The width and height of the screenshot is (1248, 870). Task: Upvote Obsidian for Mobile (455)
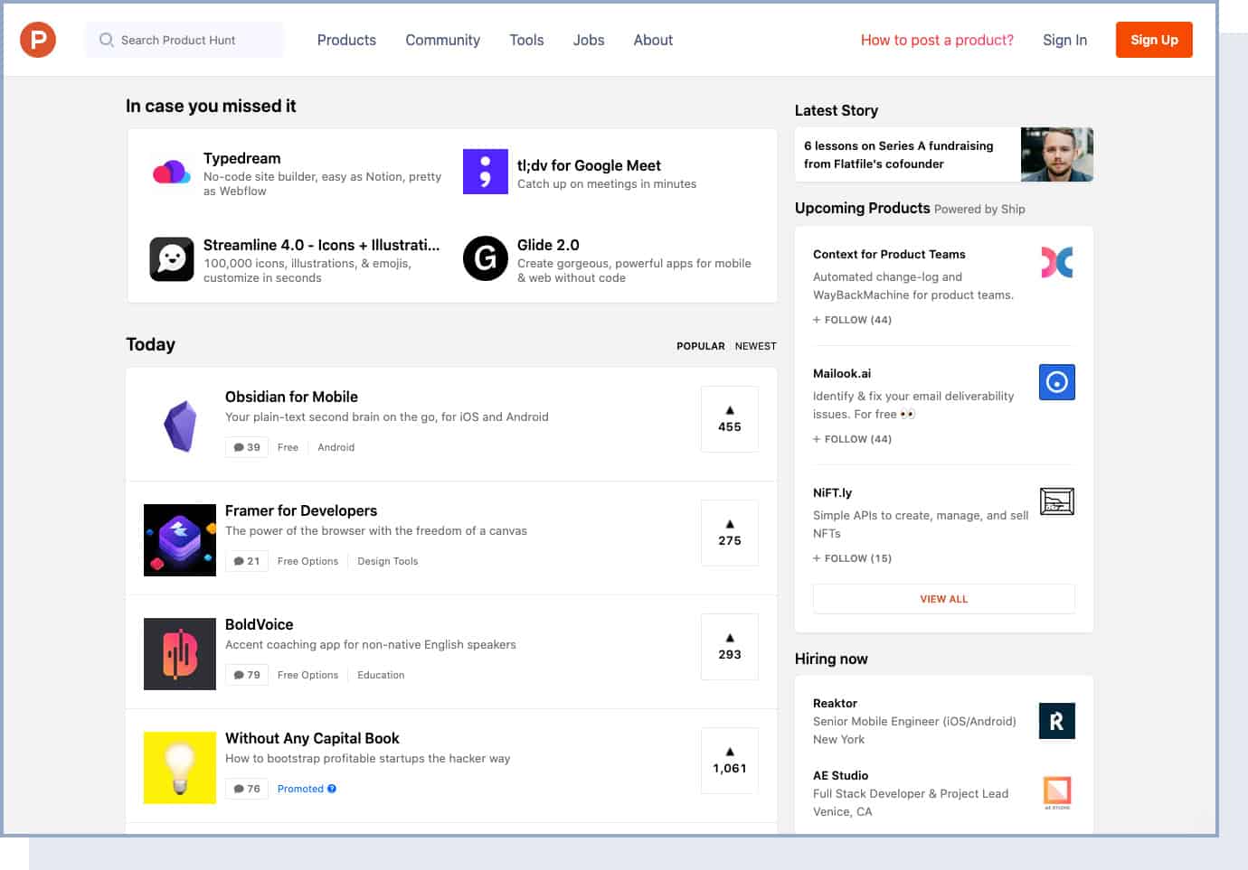[x=730, y=419]
